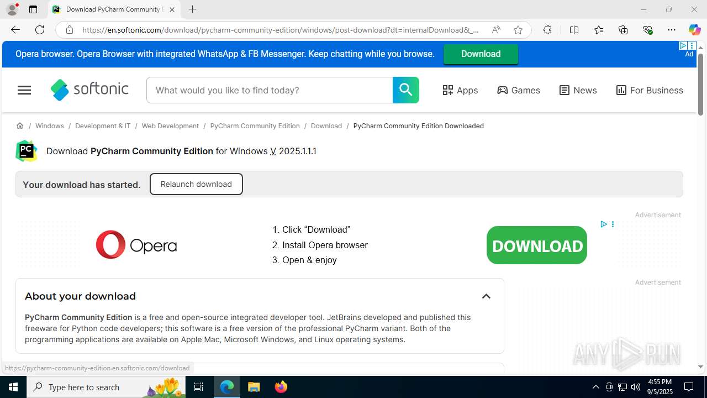The image size is (707, 398).
Task: Show hidden system tray icons
Action: click(596, 387)
